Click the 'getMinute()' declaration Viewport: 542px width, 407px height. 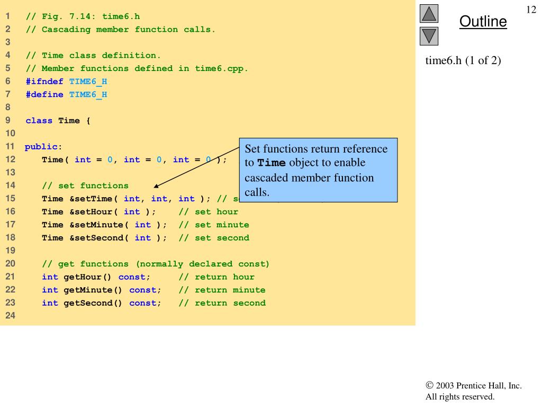[102, 290]
